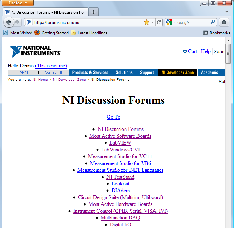Open the Multifunction DAQ link

(120, 218)
